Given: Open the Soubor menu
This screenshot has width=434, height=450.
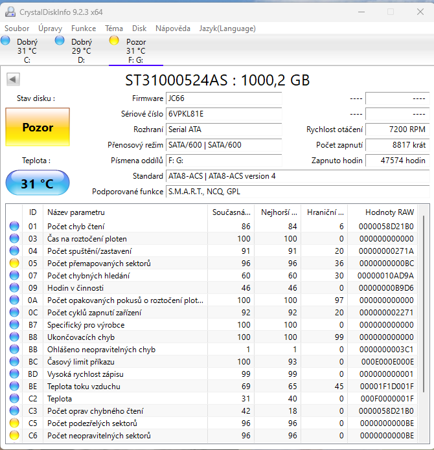Looking at the screenshot, I should [17, 28].
